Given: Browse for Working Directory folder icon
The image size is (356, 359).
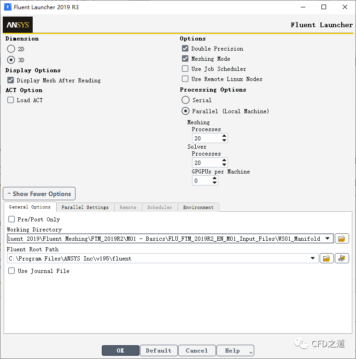Looking at the screenshot, I should (342, 238).
